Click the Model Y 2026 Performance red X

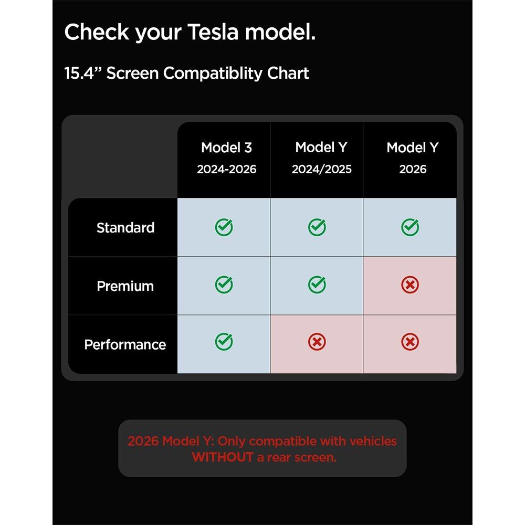coord(410,342)
